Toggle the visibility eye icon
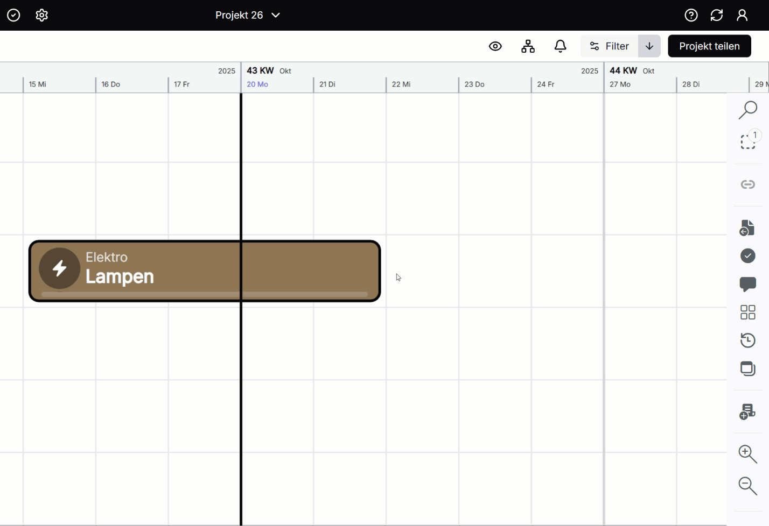769x526 pixels. [x=495, y=46]
